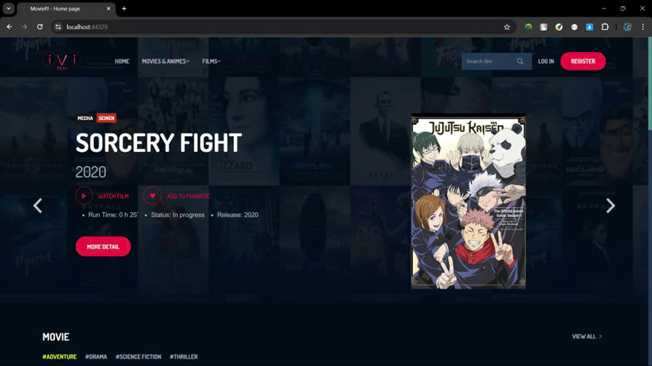Bookmark this page with star icon

pos(507,27)
